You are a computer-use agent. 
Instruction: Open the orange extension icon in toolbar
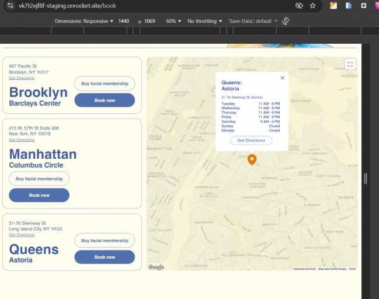[x=333, y=6]
